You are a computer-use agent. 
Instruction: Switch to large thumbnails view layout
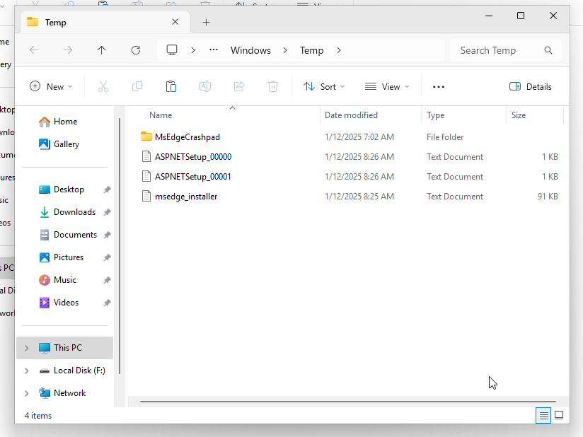pyautogui.click(x=559, y=415)
